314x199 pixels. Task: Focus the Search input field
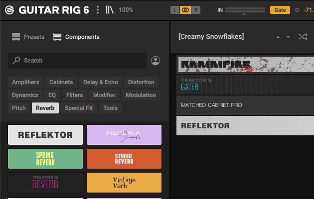point(77,61)
